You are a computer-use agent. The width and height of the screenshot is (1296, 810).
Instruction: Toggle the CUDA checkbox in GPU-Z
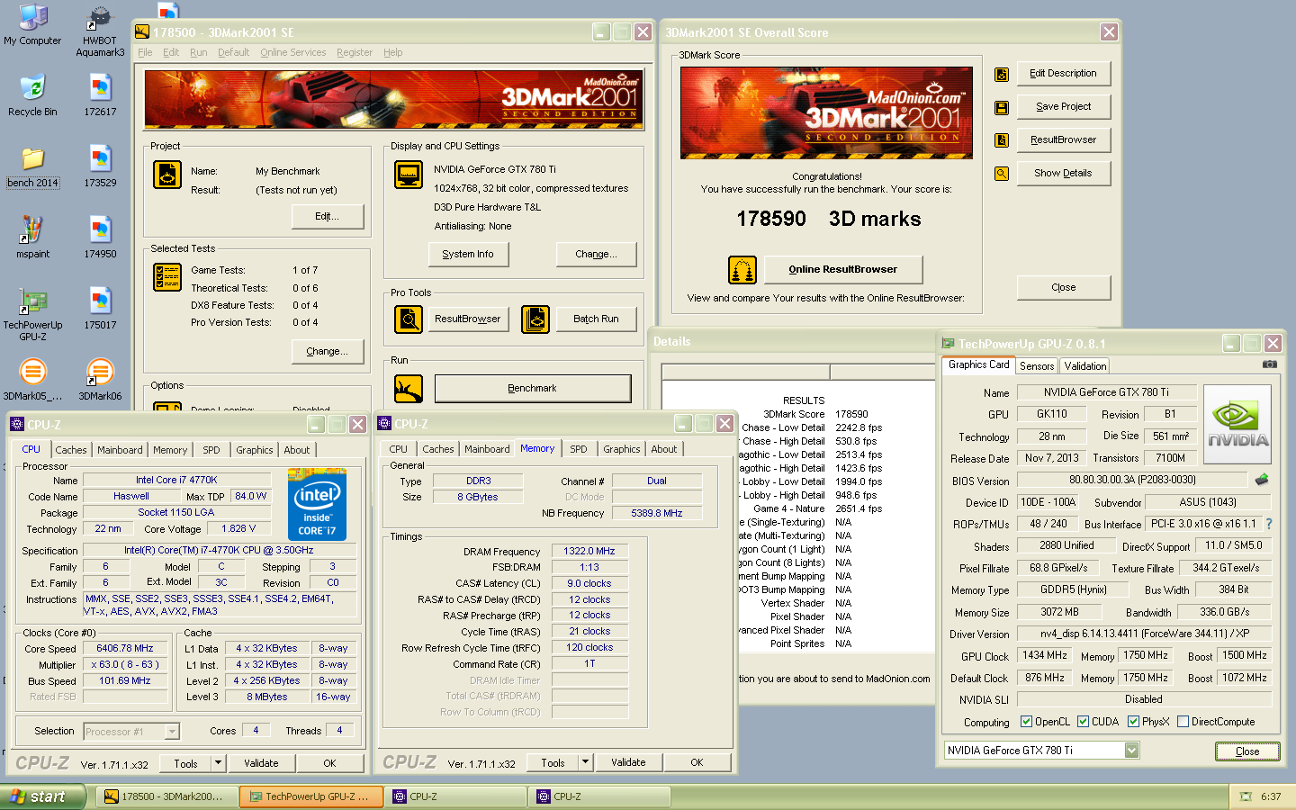1084,722
